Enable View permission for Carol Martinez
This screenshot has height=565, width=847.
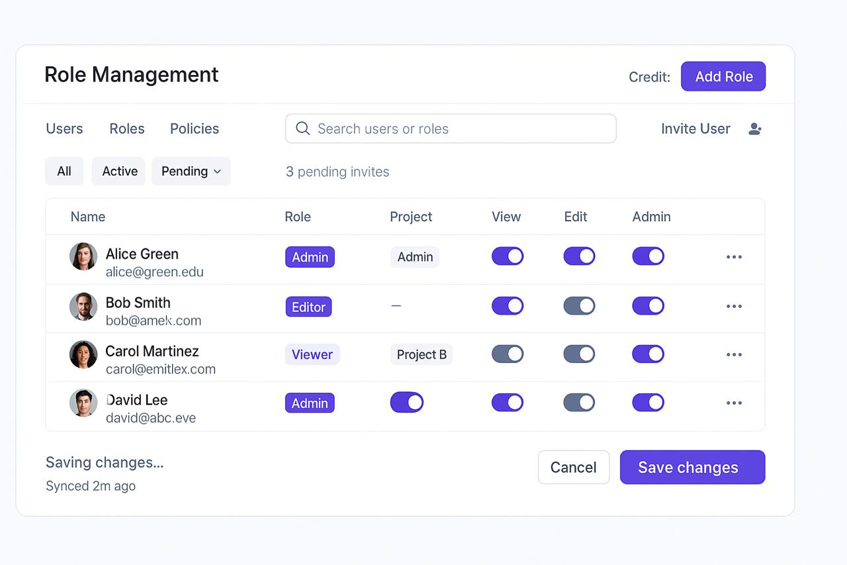click(508, 354)
